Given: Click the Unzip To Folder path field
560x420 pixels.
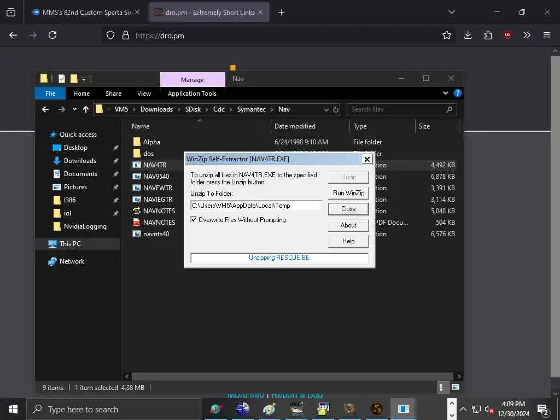Looking at the screenshot, I should [256, 206].
